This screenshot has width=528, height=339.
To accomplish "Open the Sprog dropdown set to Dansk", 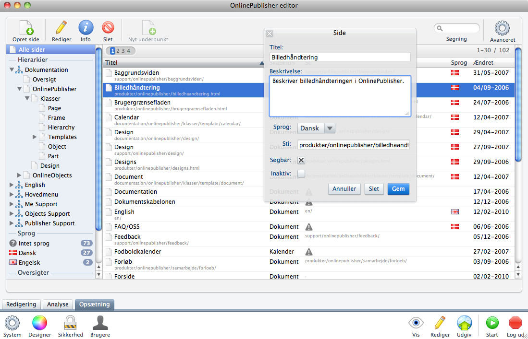I will (x=316, y=129).
